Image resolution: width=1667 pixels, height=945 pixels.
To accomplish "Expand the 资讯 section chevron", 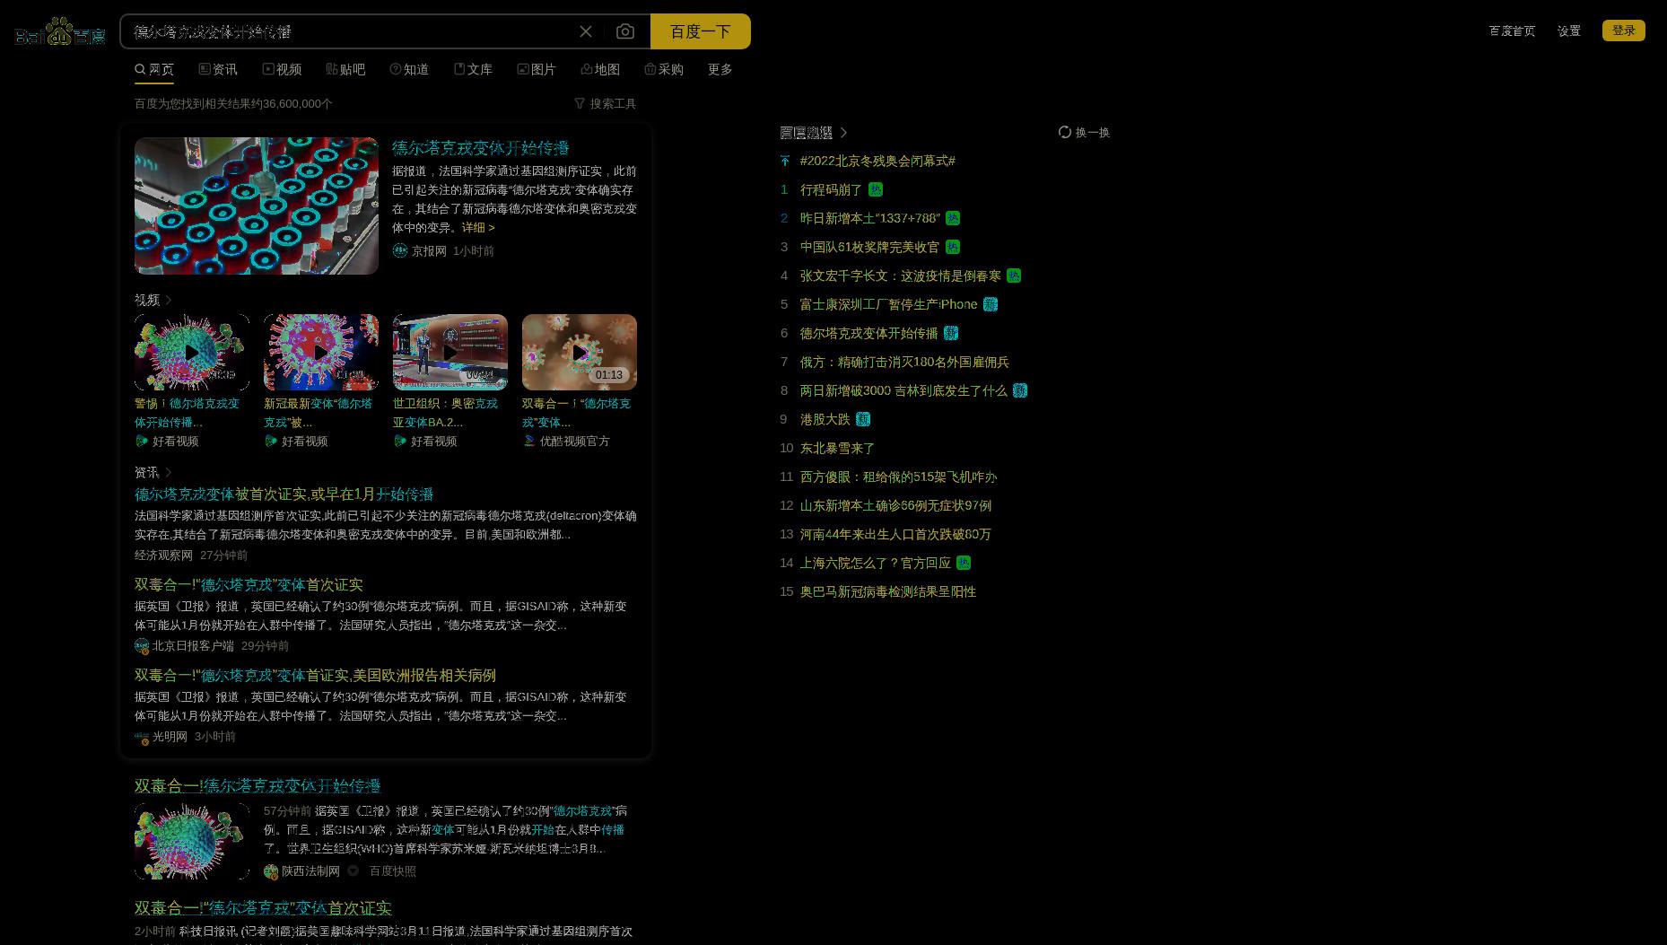I will (169, 472).
